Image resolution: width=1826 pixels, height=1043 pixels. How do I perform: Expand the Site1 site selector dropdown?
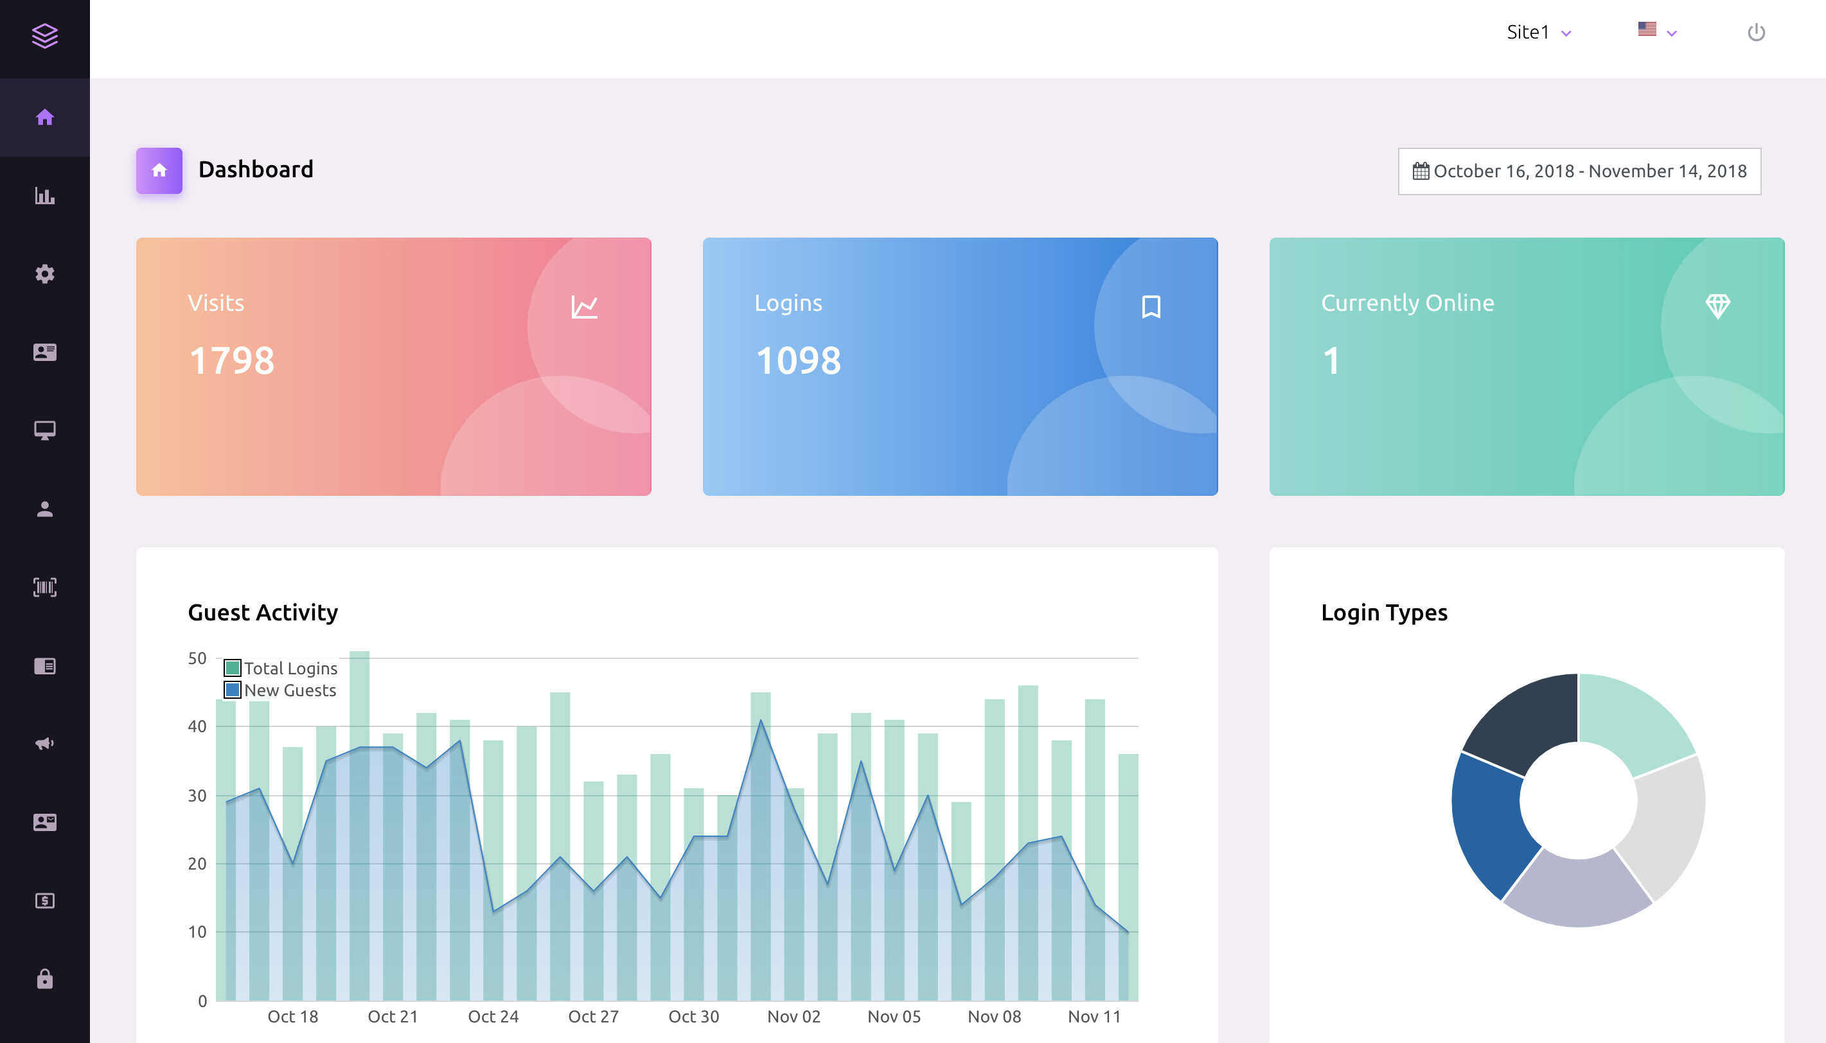point(1539,32)
